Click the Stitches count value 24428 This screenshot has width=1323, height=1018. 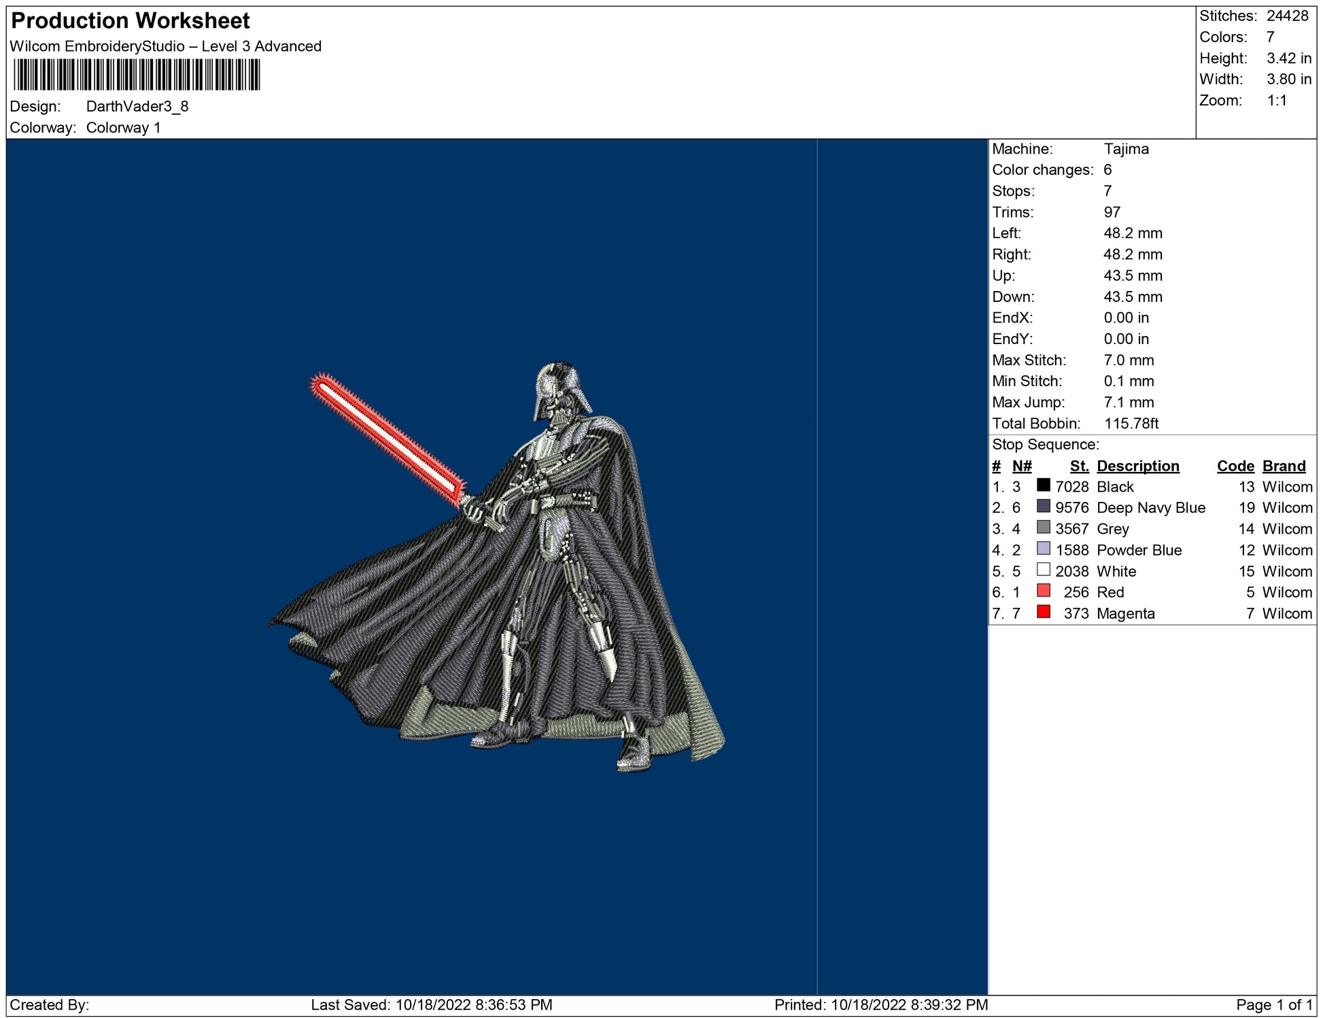pyautogui.click(x=1287, y=16)
